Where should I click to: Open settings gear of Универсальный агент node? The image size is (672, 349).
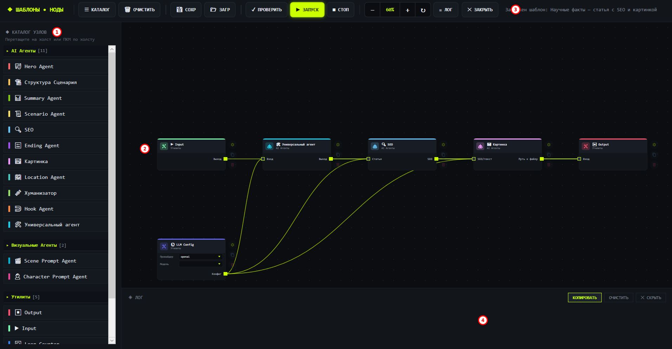point(338,145)
